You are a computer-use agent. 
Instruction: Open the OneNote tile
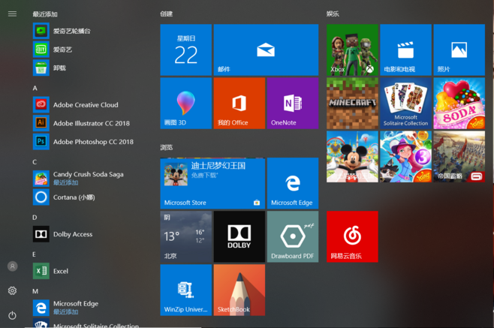[x=293, y=104]
